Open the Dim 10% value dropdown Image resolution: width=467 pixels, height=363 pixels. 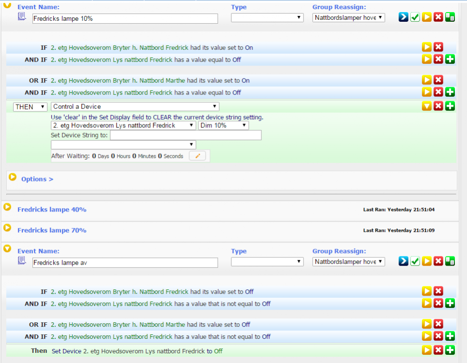[223, 125]
